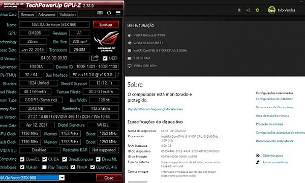This screenshot has height=183, width=305.
Task: Click the 2048 MB memory size value
Action: pyautogui.click(x=35, y=108)
